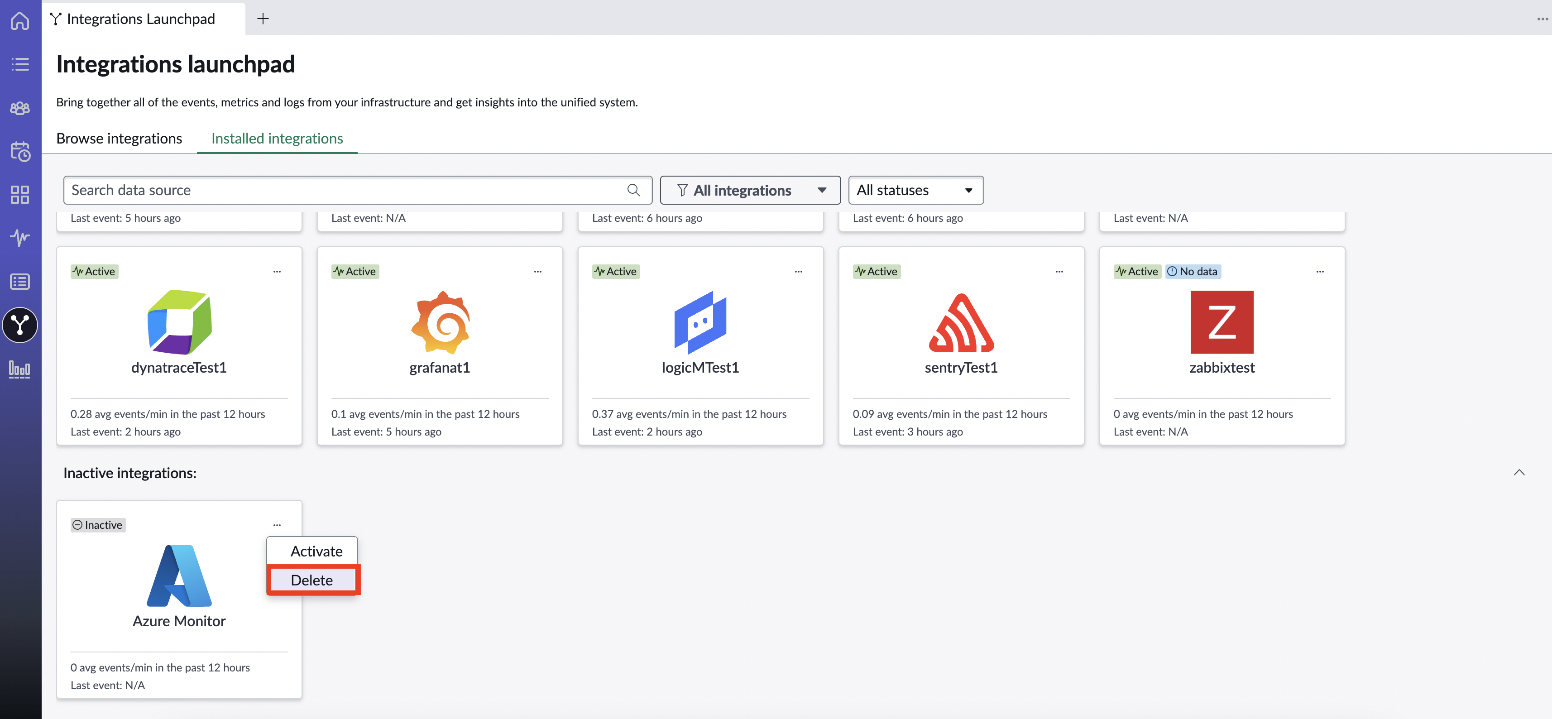This screenshot has height=719, width=1552.
Task: Click the Active badge on grafanat1
Action: tap(355, 272)
